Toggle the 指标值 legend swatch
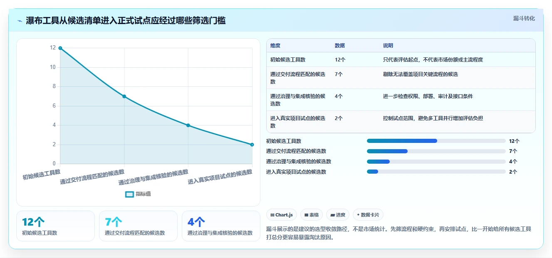Image resolution: width=552 pixels, height=258 pixels. pos(129,194)
